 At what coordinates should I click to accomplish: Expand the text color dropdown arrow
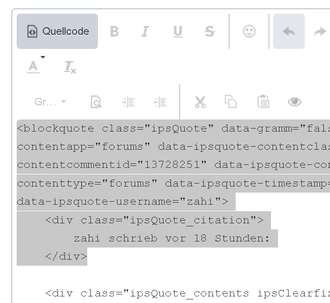(43, 57)
